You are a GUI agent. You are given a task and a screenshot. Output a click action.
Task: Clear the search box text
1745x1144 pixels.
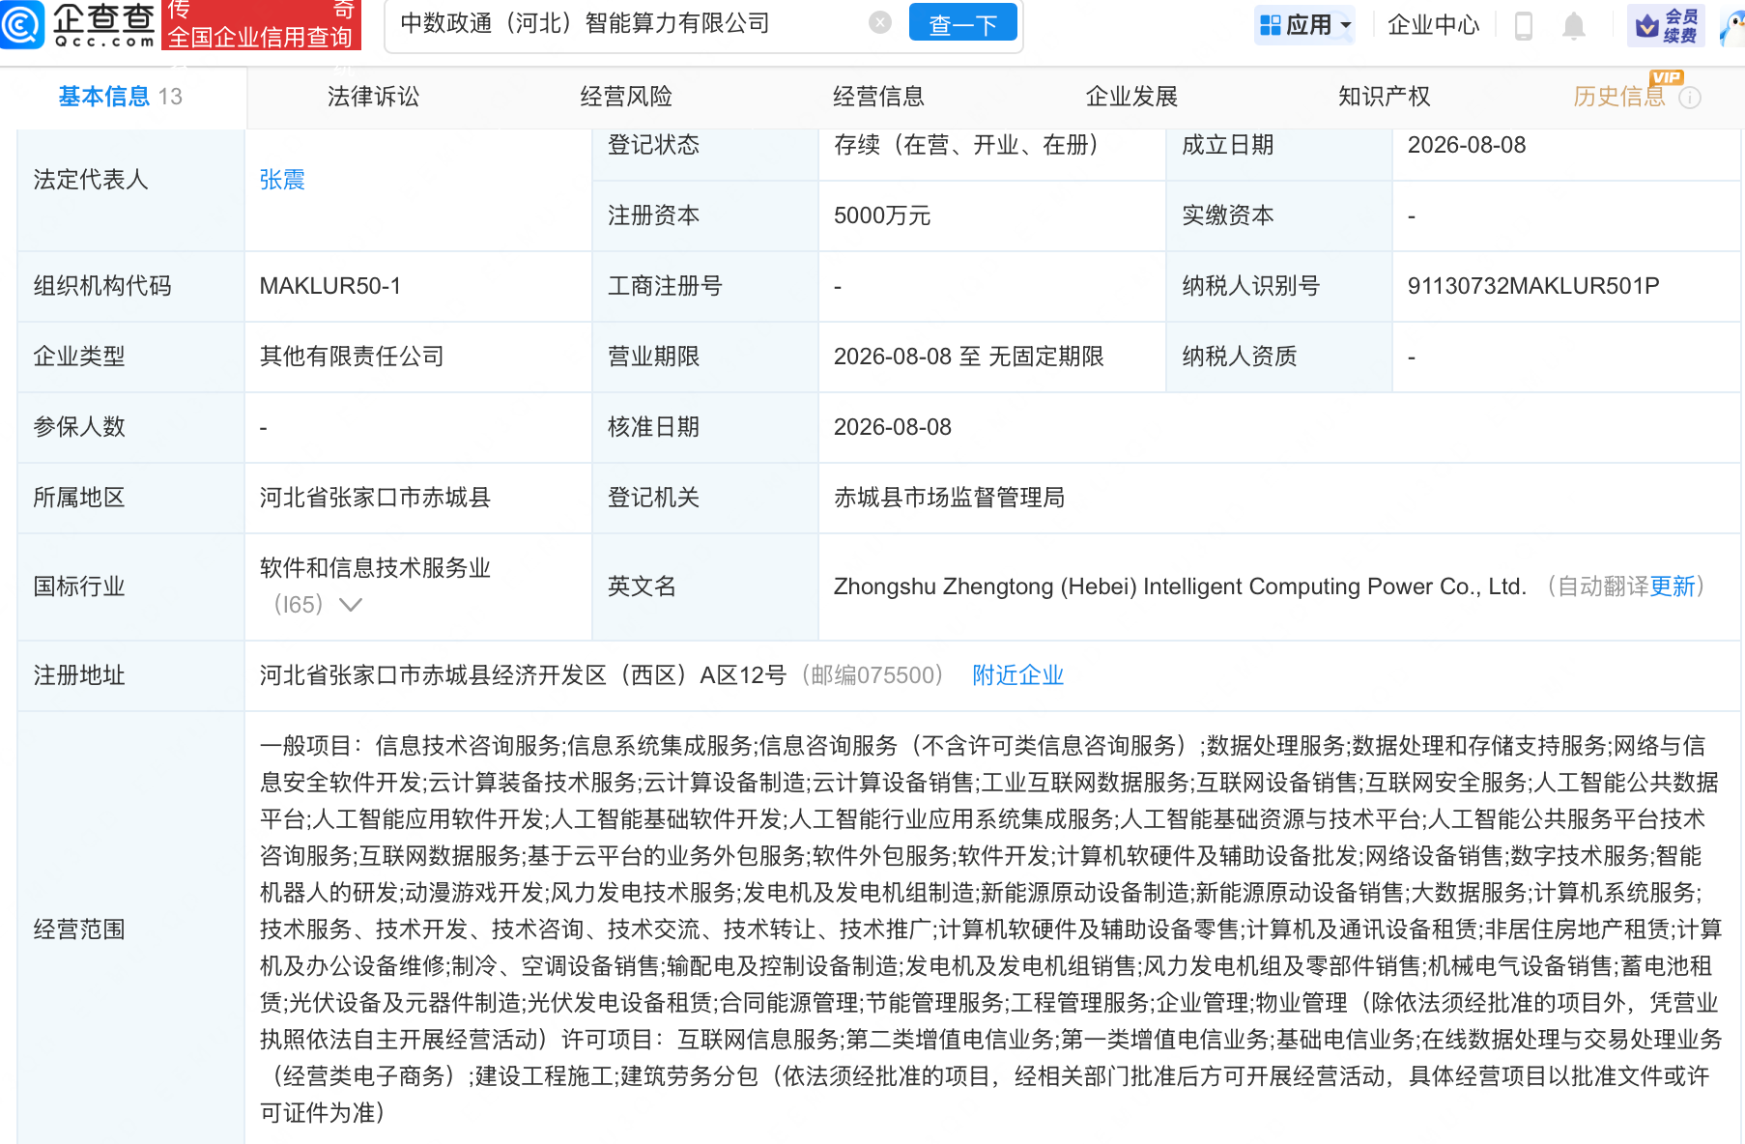879,22
